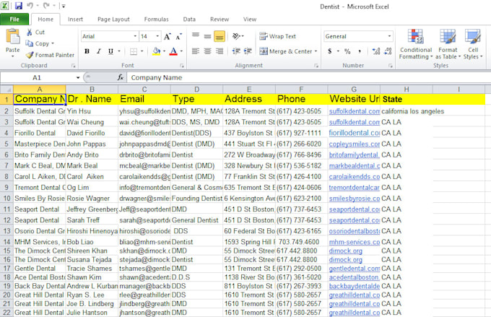Open the Arial font name dropdown
This screenshot has height=317, width=491.
click(133, 36)
